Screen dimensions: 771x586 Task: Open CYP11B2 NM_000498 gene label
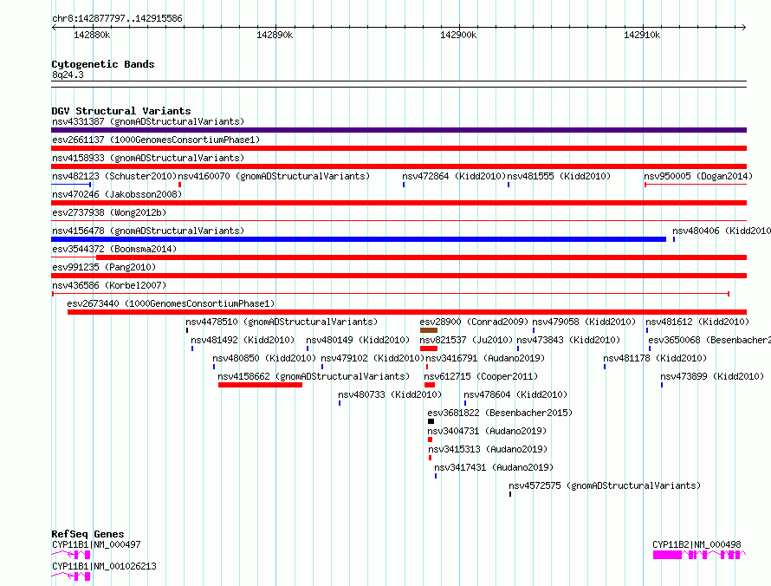696,544
